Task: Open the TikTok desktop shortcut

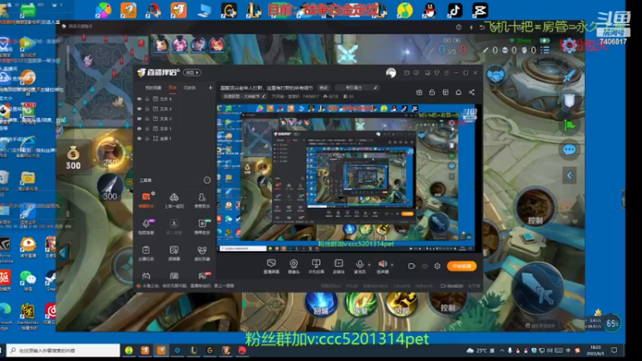Action: pos(455,10)
